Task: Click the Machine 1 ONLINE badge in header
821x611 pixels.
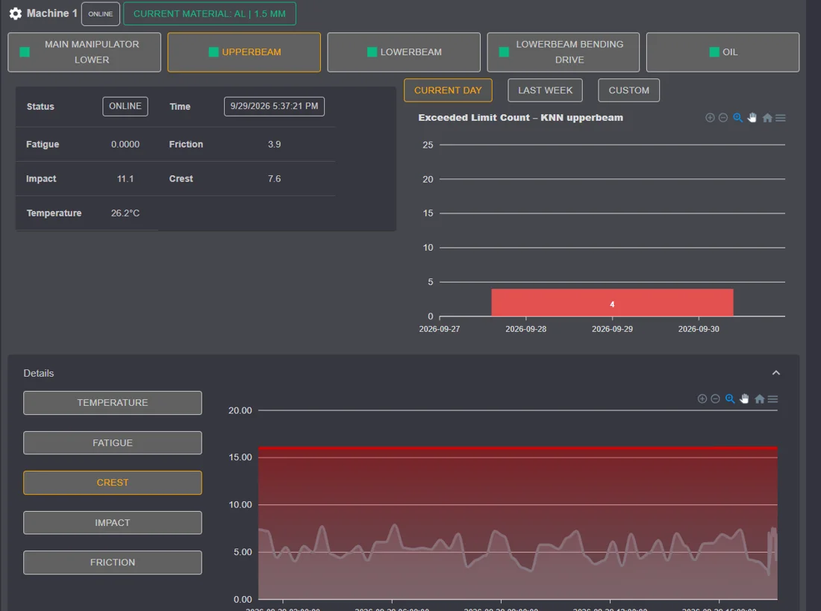Action: click(x=101, y=13)
